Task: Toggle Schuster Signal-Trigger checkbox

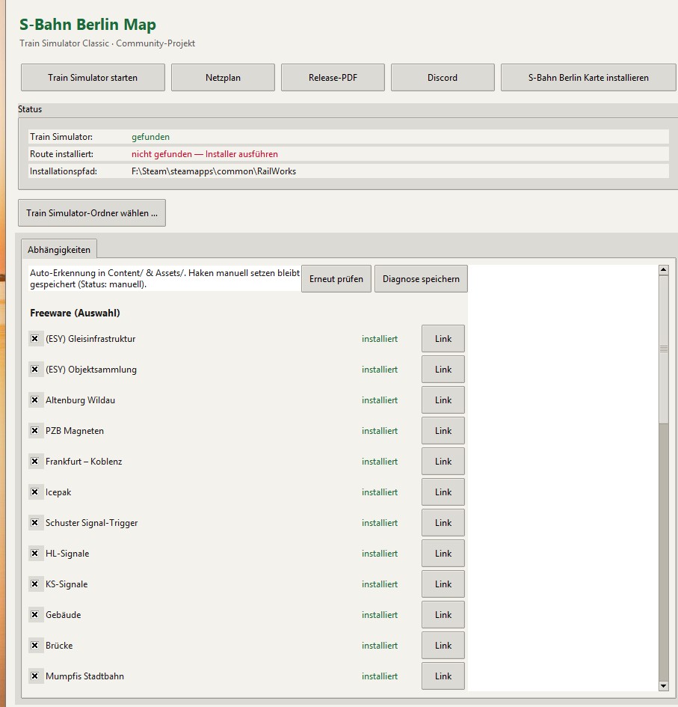Action: 34,523
